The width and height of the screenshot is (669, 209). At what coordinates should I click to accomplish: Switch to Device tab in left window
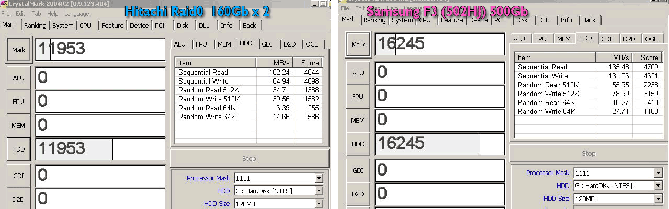139,25
